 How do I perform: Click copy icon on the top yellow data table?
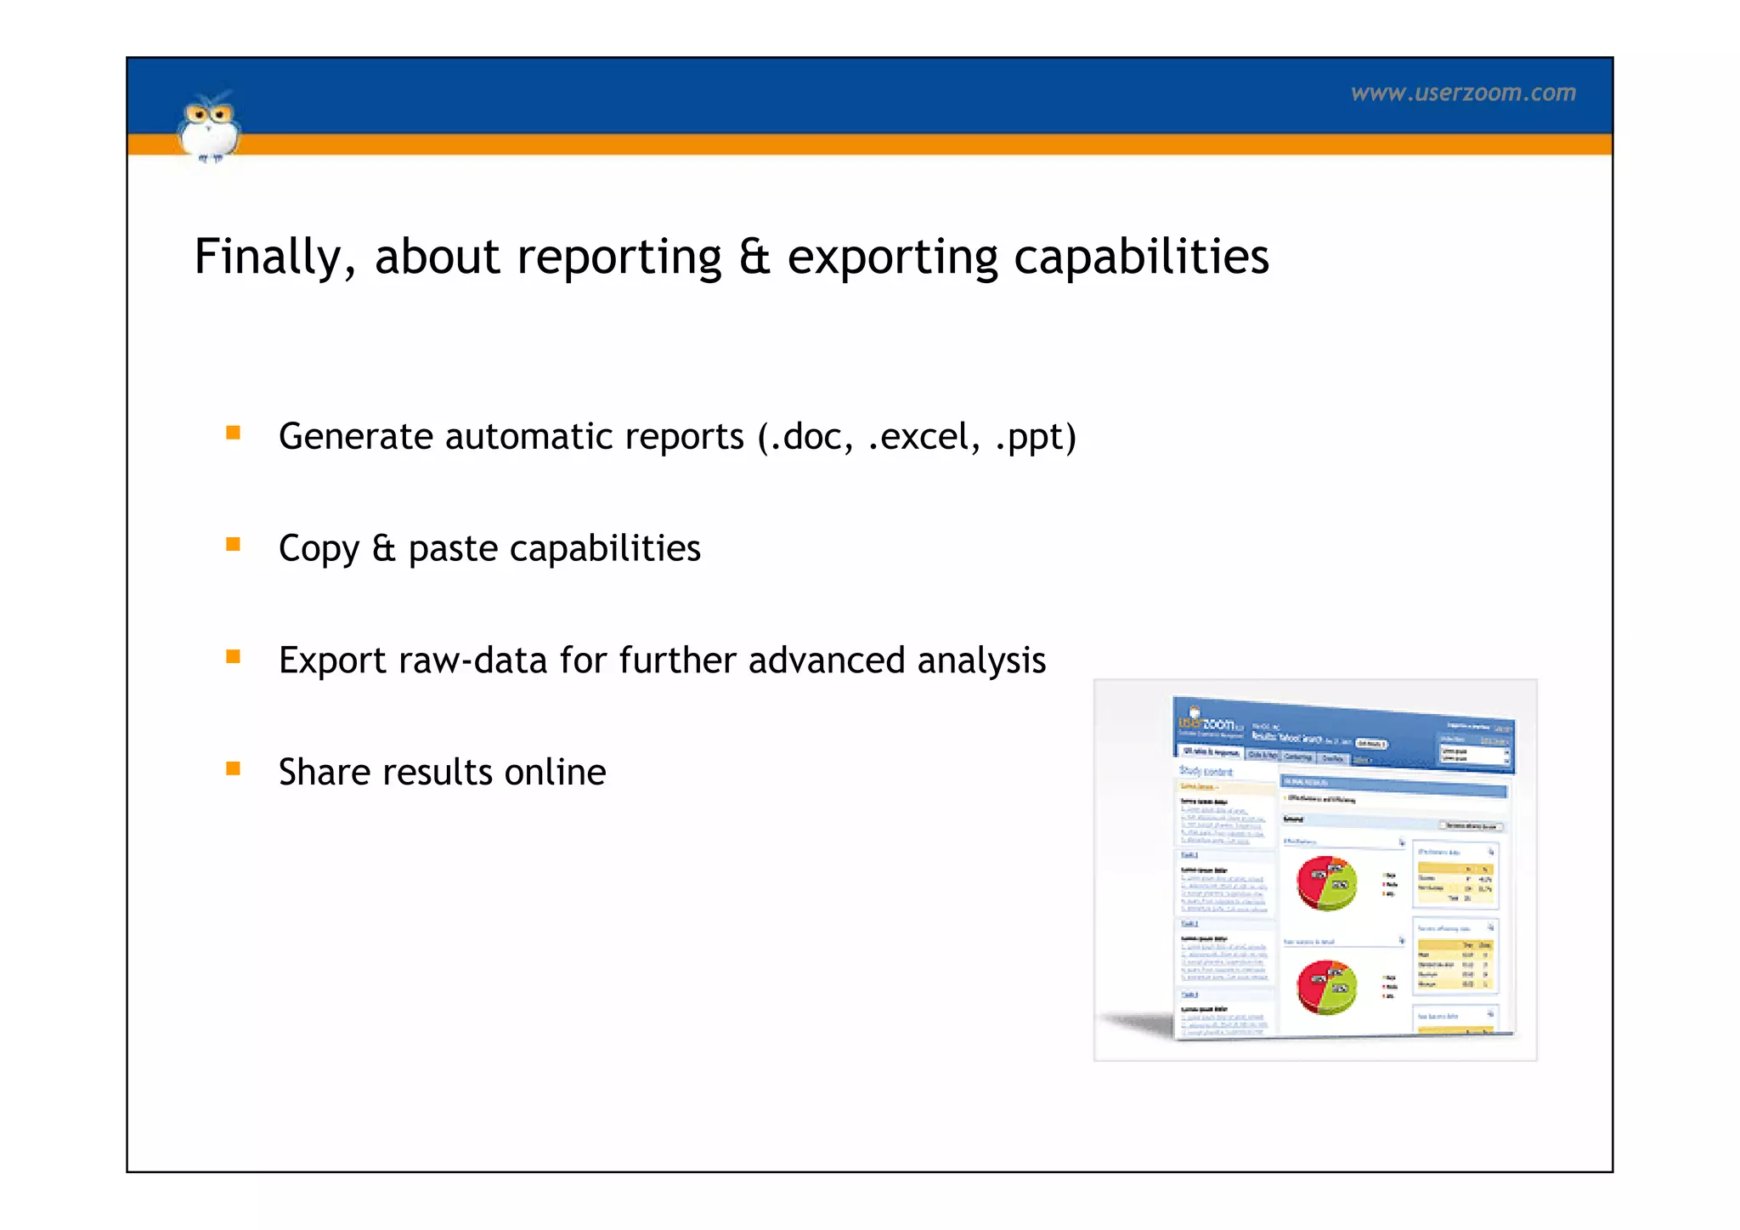click(1491, 852)
